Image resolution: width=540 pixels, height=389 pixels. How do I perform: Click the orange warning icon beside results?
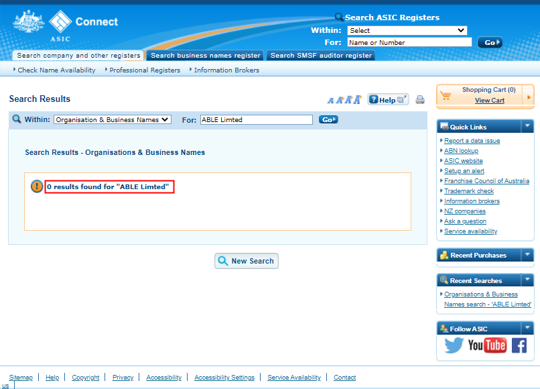[37, 186]
